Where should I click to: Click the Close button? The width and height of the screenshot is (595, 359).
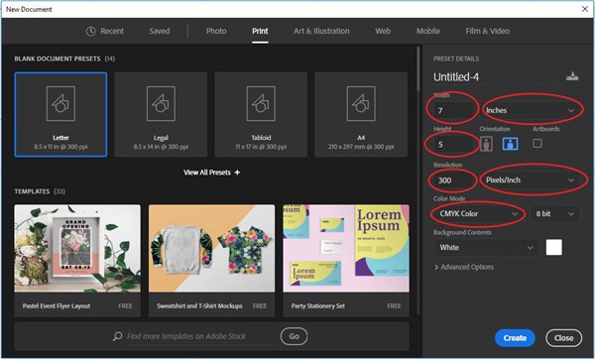(563, 338)
